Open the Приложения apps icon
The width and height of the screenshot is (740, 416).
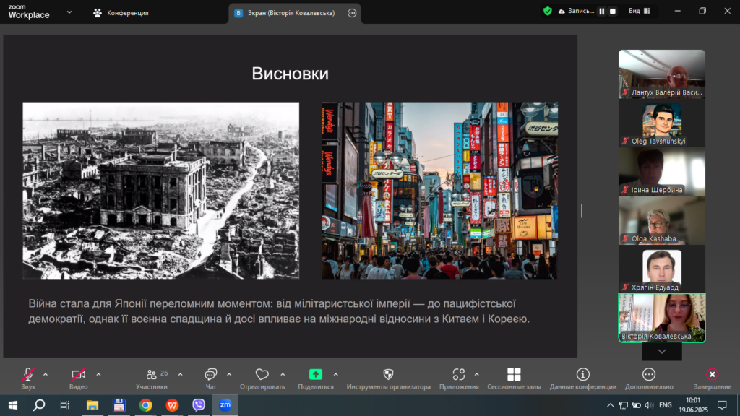click(459, 374)
